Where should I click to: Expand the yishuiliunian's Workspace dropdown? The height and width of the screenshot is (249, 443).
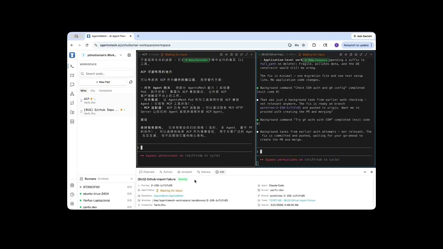pos(120,55)
